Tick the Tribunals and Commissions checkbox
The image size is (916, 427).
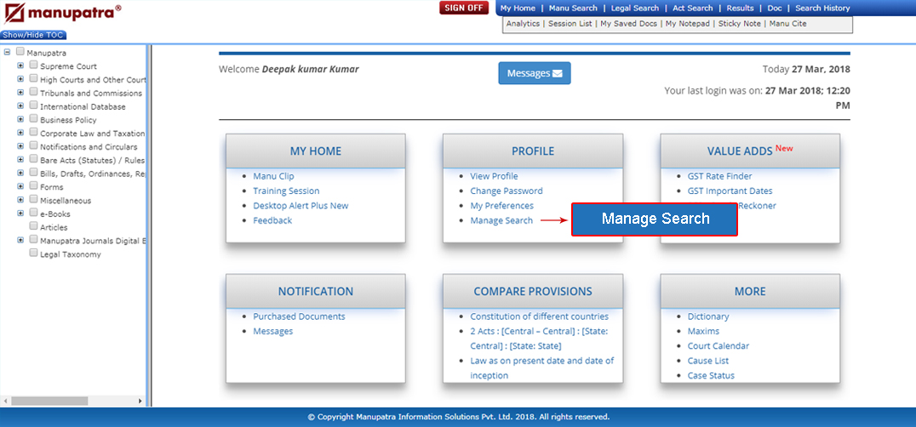coord(33,92)
